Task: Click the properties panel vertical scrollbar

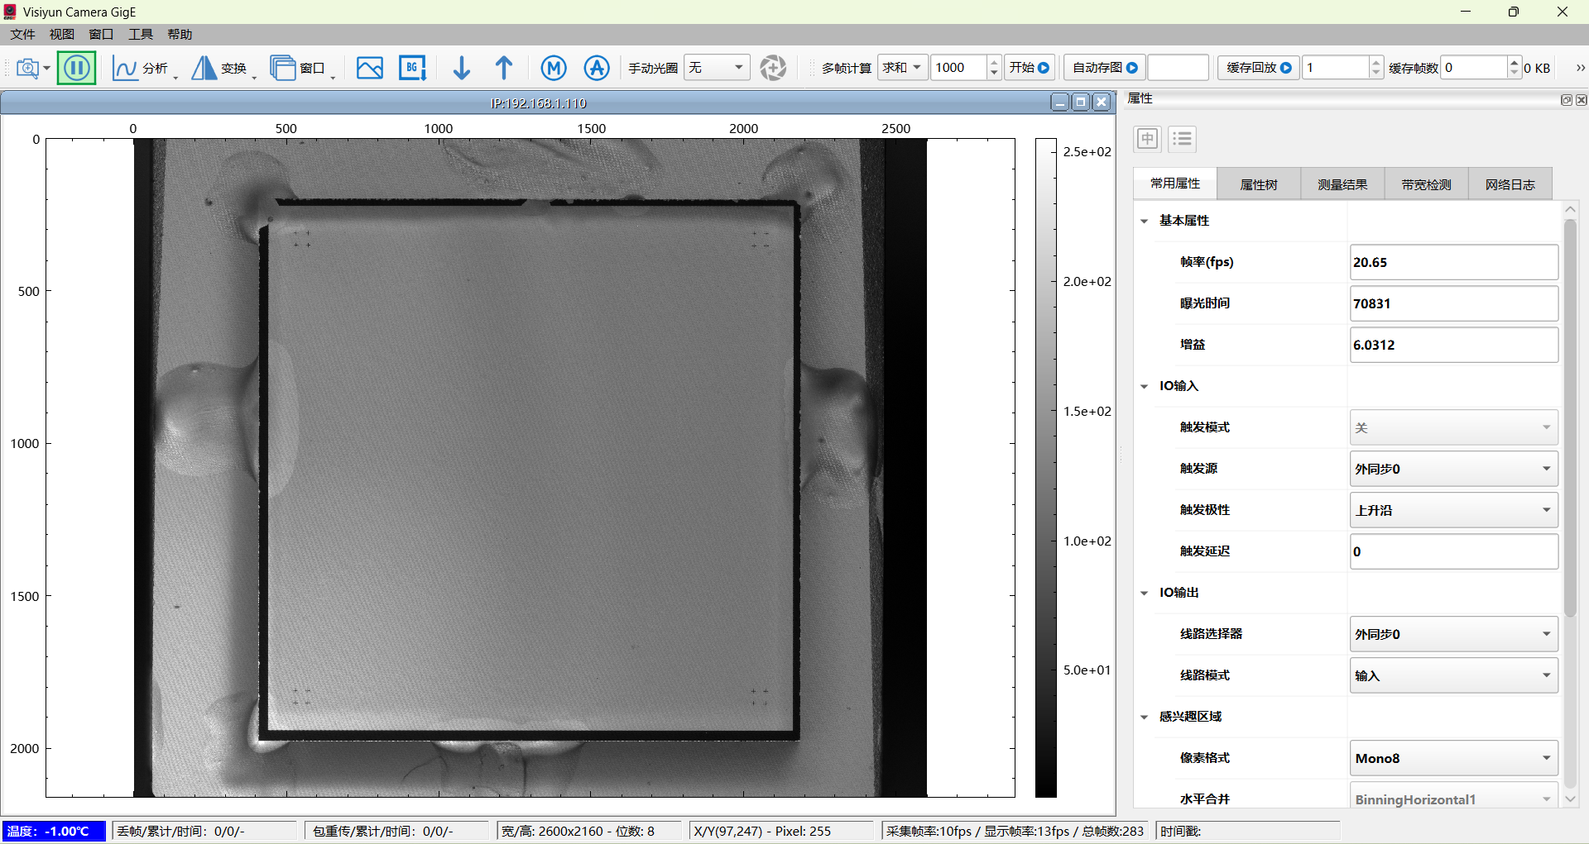Action: pyautogui.click(x=1570, y=417)
